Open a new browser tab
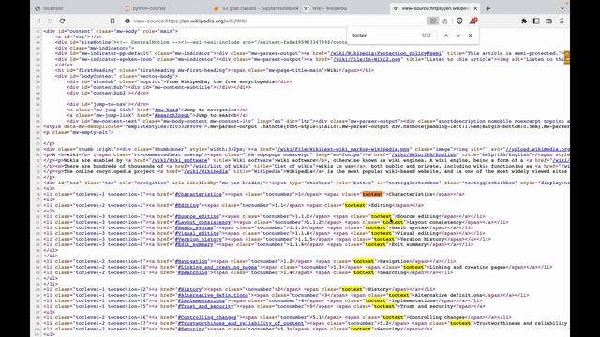Viewport: 600px width, 337px height. [x=487, y=8]
